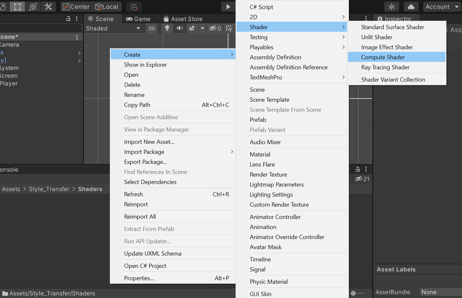Toggle 2D scene view mode
Viewport: 462px width, 298px height.
[152, 29]
